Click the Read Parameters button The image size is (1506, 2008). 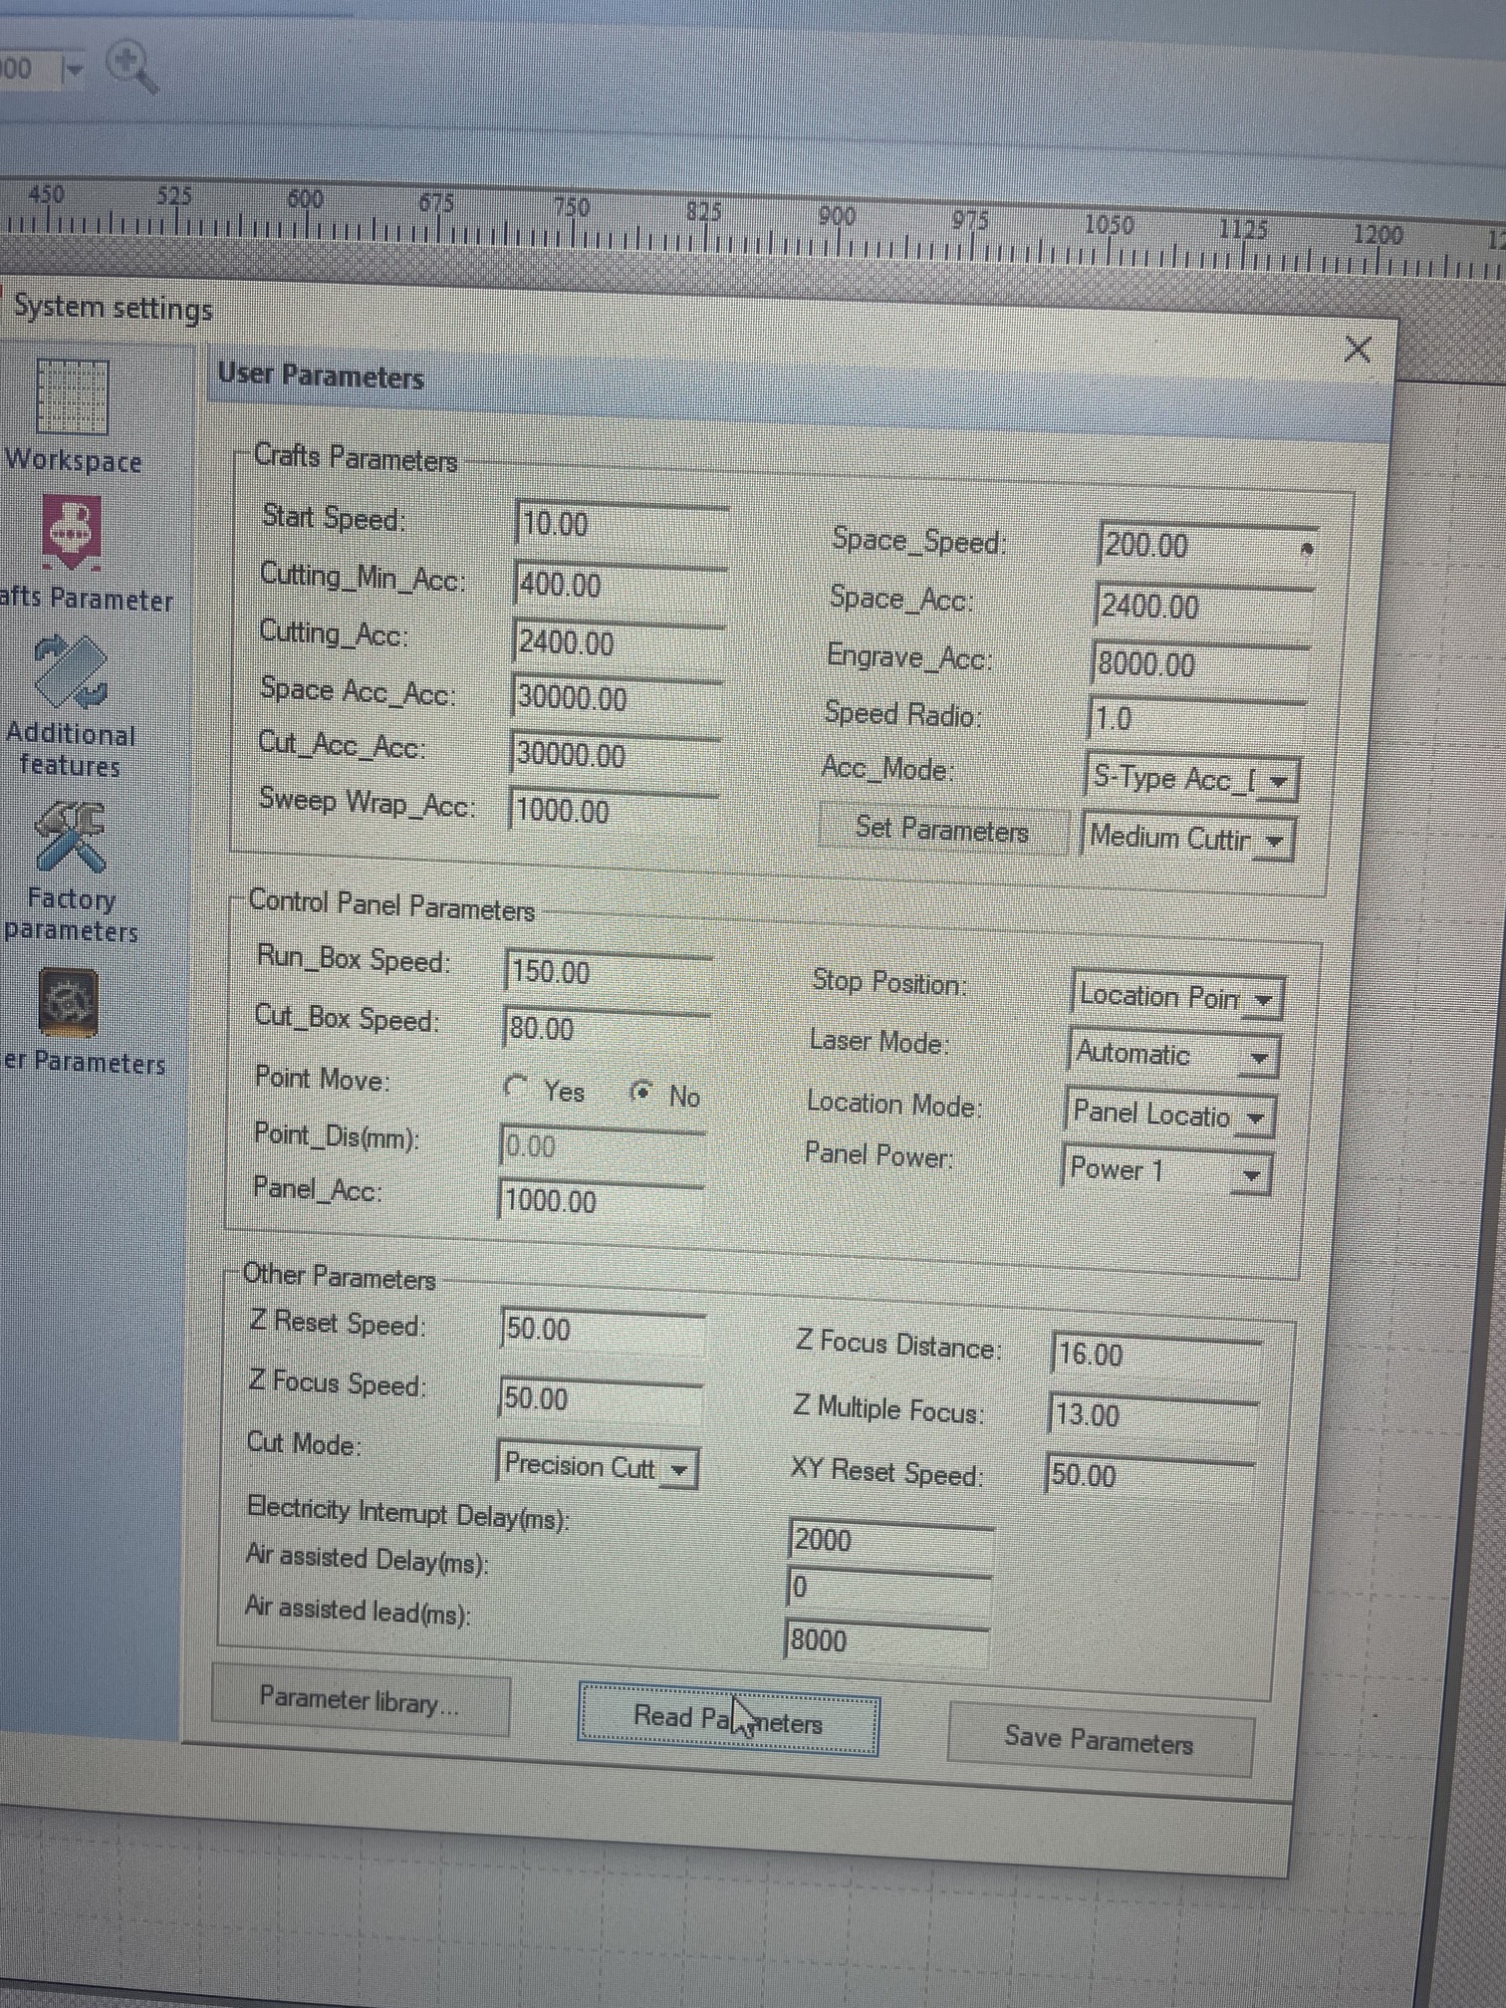728,1718
